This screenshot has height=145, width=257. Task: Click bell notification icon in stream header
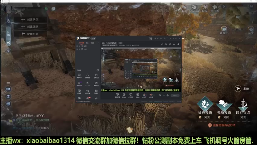pos(174,44)
